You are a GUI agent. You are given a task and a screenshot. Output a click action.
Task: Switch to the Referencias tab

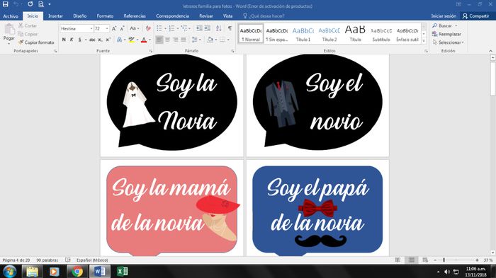135,16
